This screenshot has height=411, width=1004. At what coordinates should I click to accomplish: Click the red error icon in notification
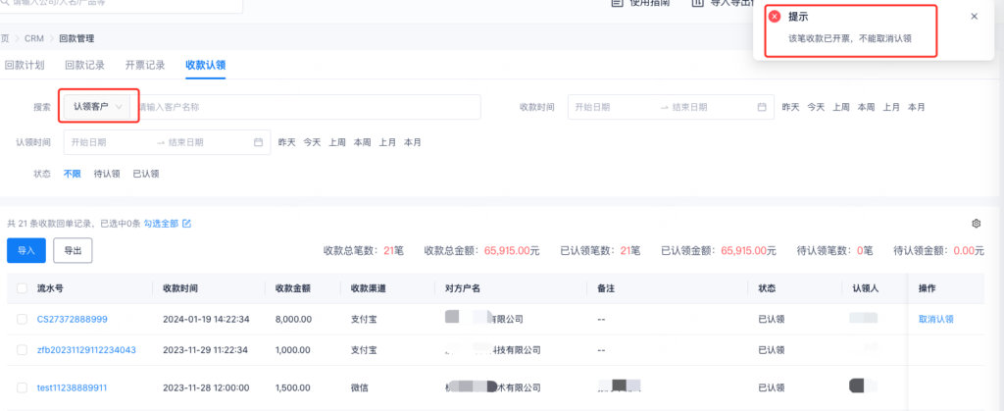click(775, 17)
